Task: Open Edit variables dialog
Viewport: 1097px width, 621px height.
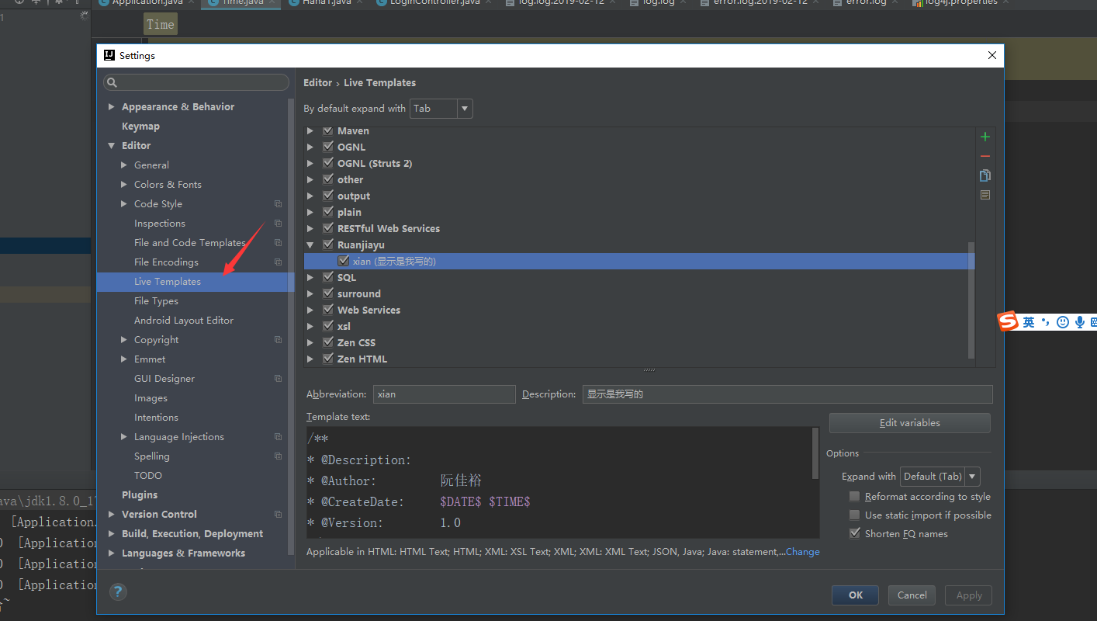Action: click(909, 423)
